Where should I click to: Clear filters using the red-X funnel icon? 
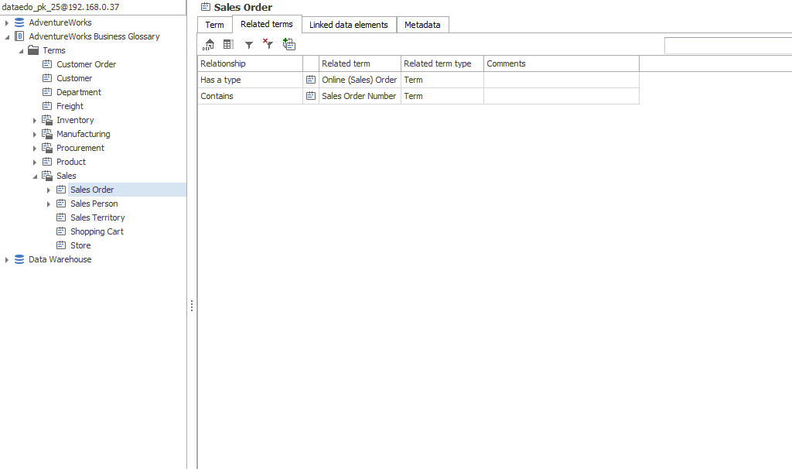[x=268, y=45]
